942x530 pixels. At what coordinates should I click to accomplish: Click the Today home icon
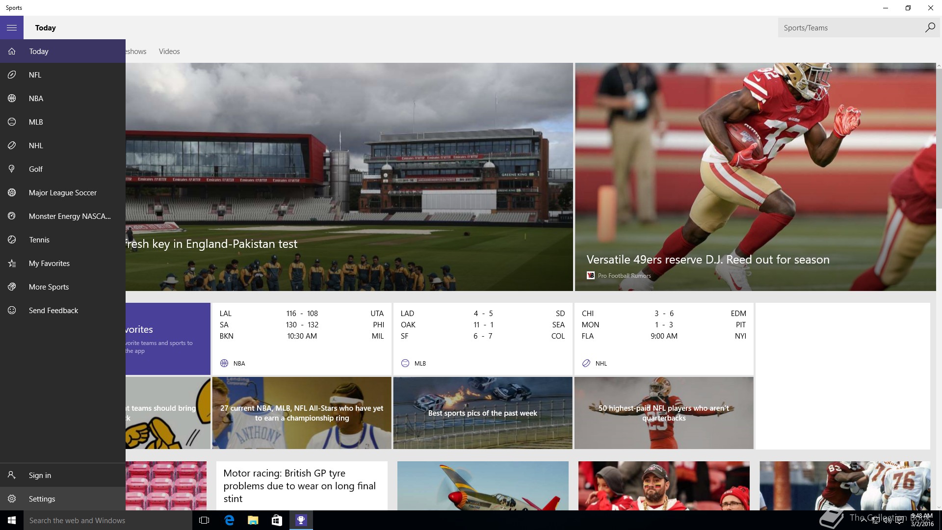tap(12, 51)
